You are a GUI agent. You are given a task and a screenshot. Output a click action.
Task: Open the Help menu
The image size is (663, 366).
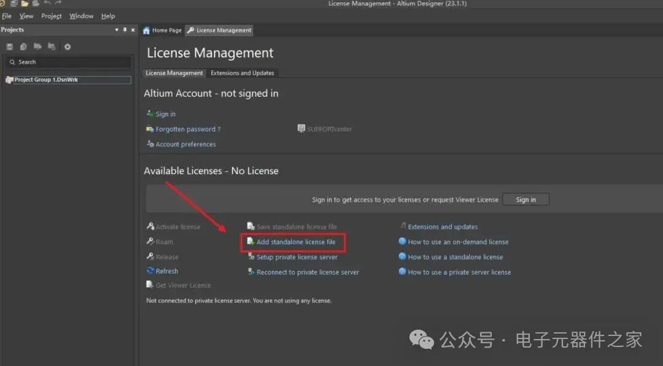click(x=108, y=16)
